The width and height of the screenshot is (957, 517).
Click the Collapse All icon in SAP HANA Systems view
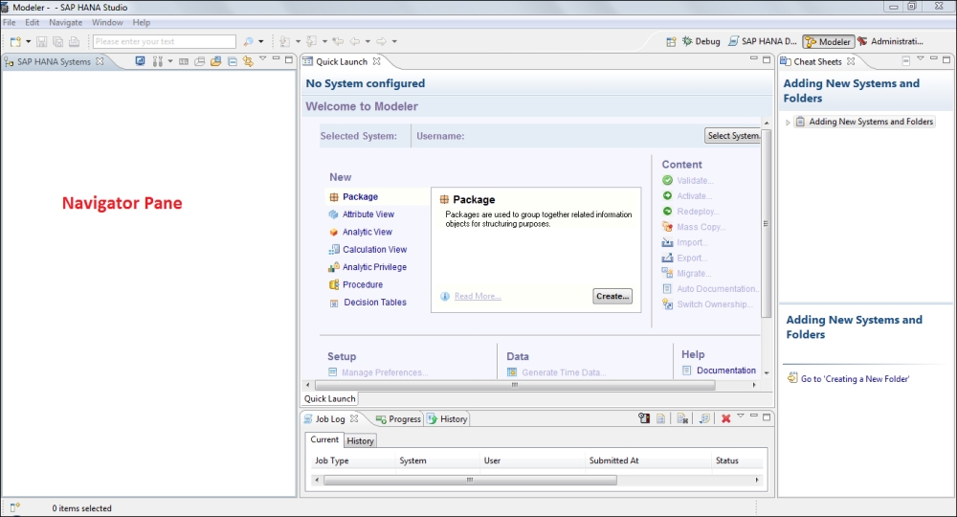tap(232, 61)
